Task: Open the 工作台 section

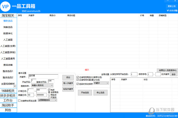Action: pos(8,101)
